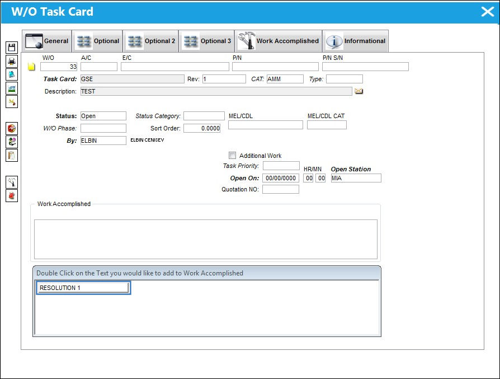
Task: Click the landscape picture icon in sidebar
Action: pos(12,88)
